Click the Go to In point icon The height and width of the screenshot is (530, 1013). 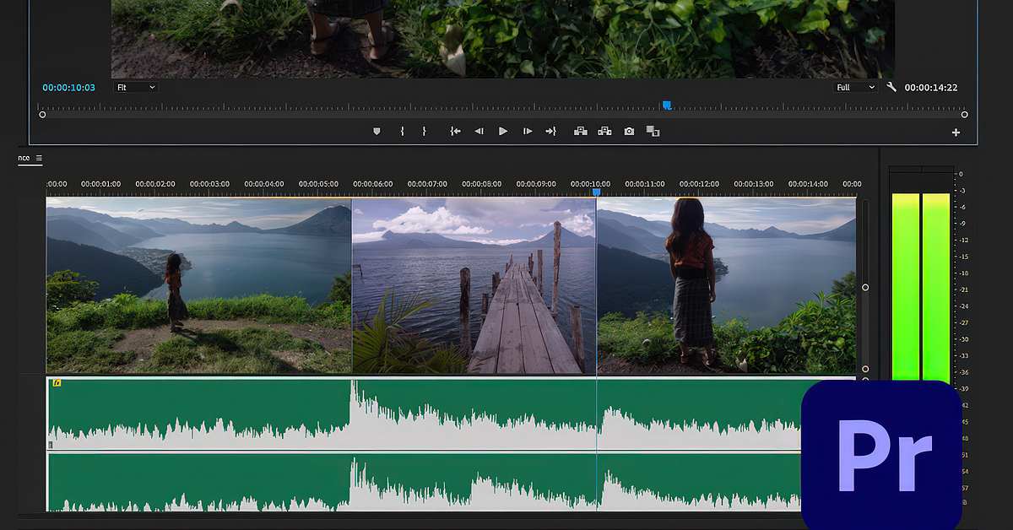455,131
